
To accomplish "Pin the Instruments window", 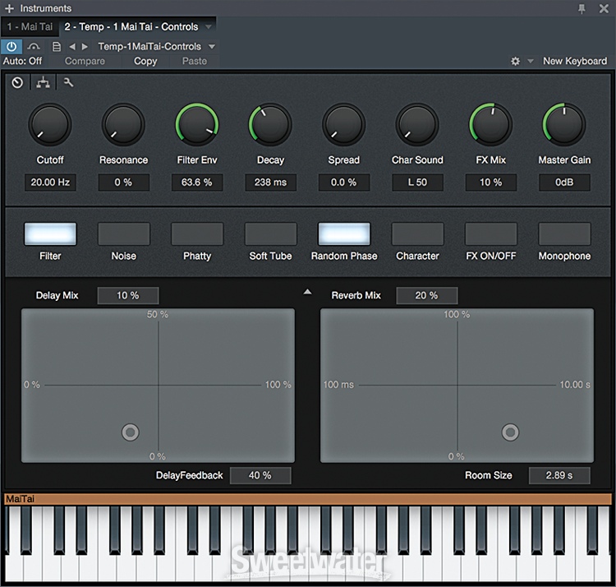I will (582, 8).
